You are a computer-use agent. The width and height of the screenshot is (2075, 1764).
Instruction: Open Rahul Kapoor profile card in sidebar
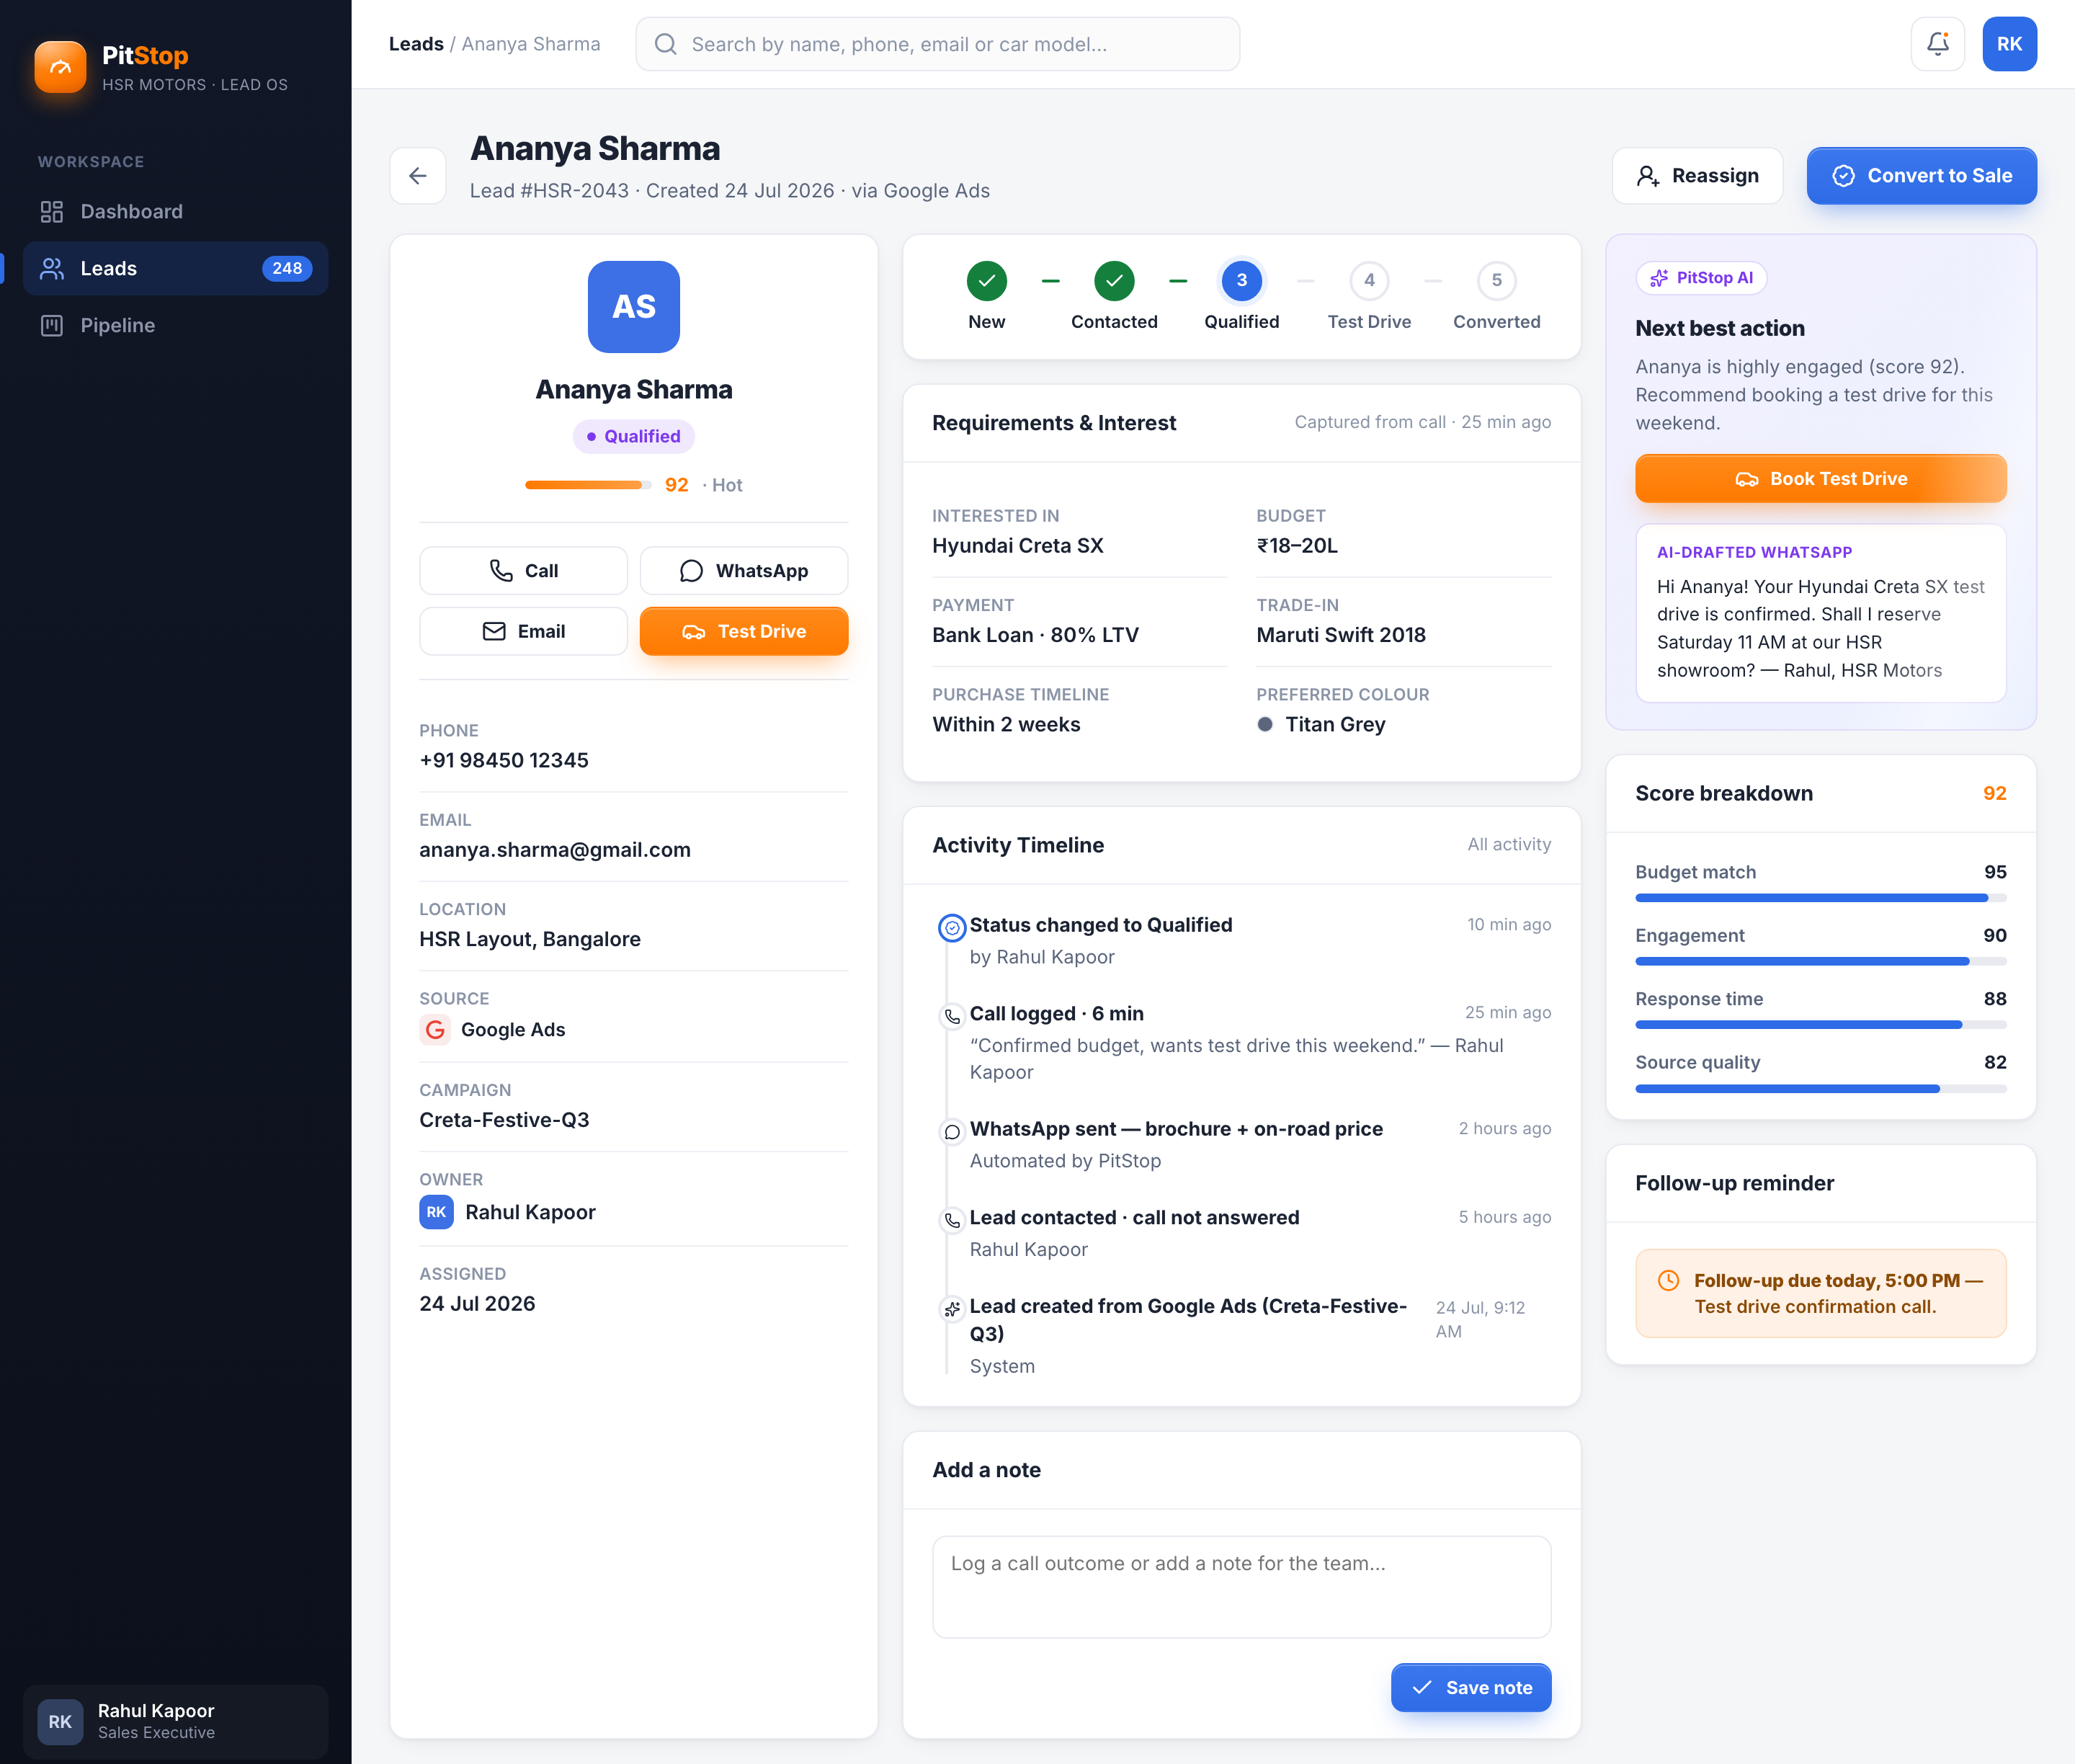[176, 1721]
